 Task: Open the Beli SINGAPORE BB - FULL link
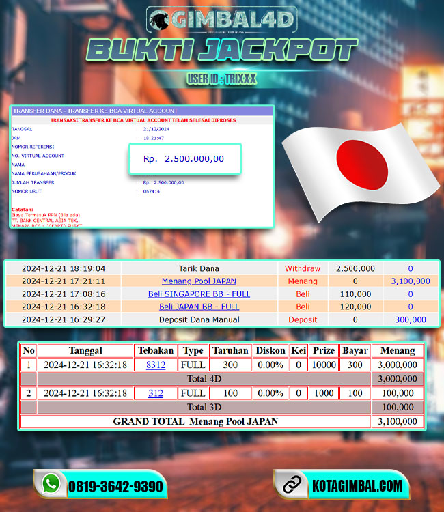click(x=199, y=294)
